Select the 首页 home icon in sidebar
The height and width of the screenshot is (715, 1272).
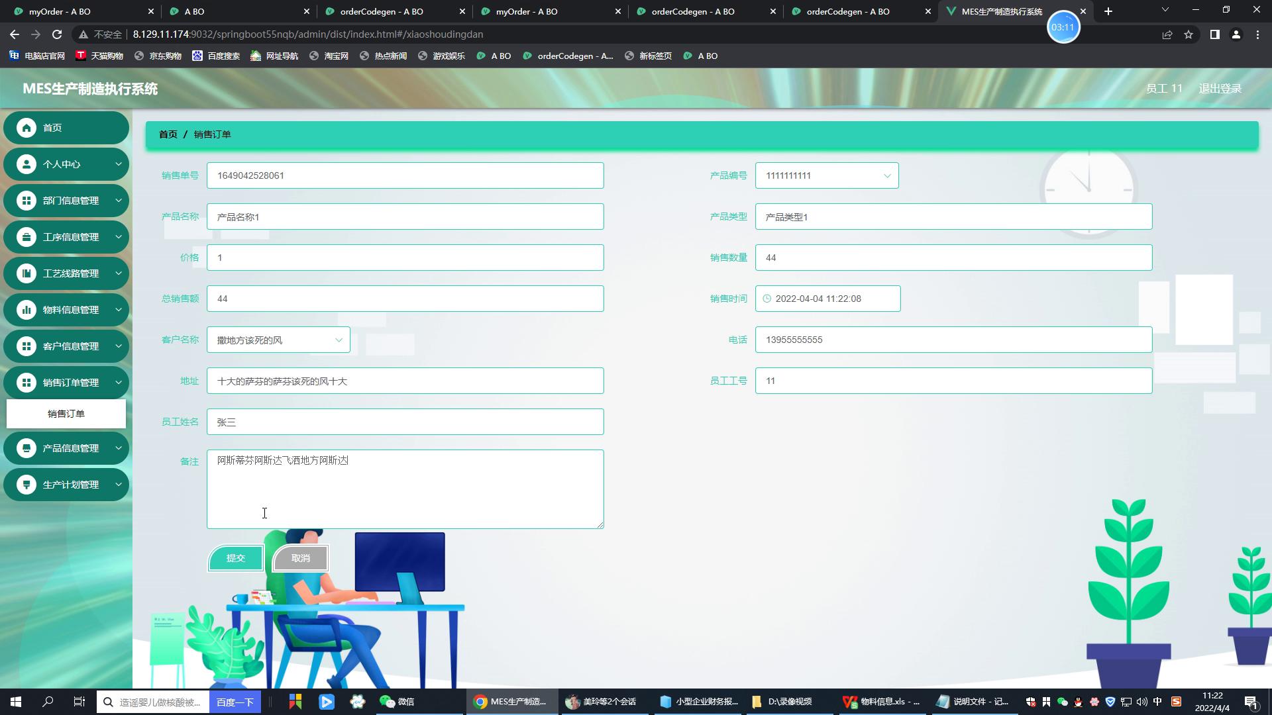click(26, 127)
